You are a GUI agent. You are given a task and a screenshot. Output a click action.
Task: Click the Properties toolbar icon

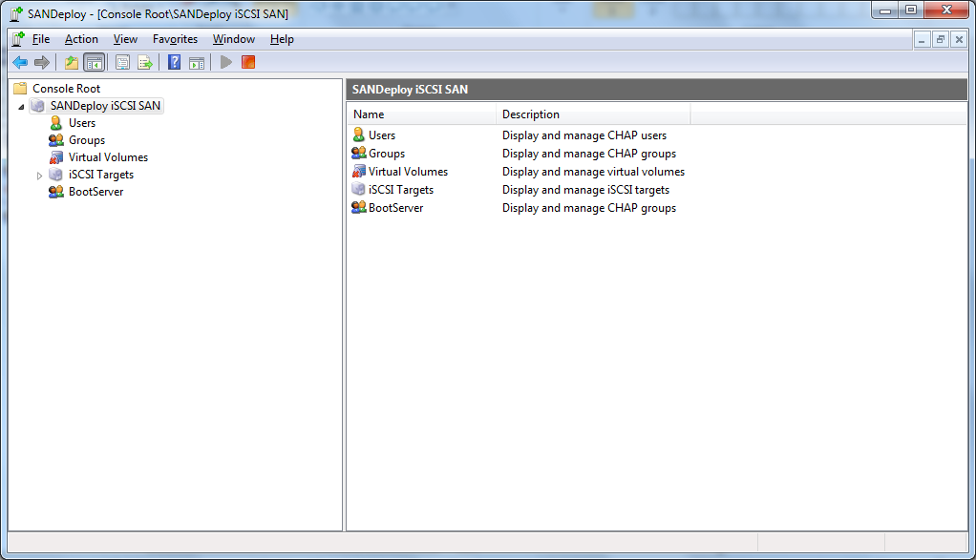pyautogui.click(x=122, y=62)
